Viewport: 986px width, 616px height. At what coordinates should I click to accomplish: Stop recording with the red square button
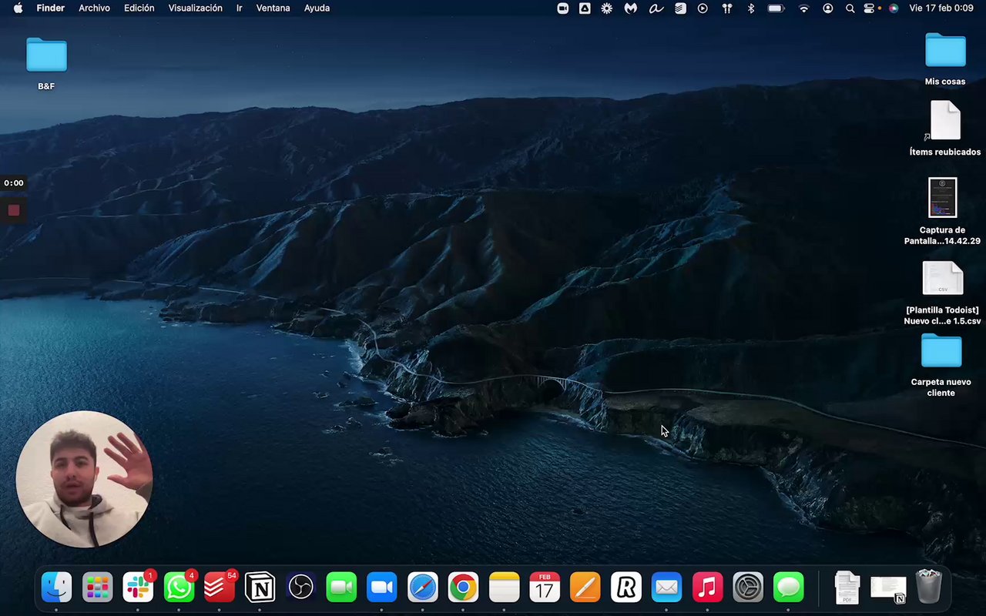(x=14, y=210)
